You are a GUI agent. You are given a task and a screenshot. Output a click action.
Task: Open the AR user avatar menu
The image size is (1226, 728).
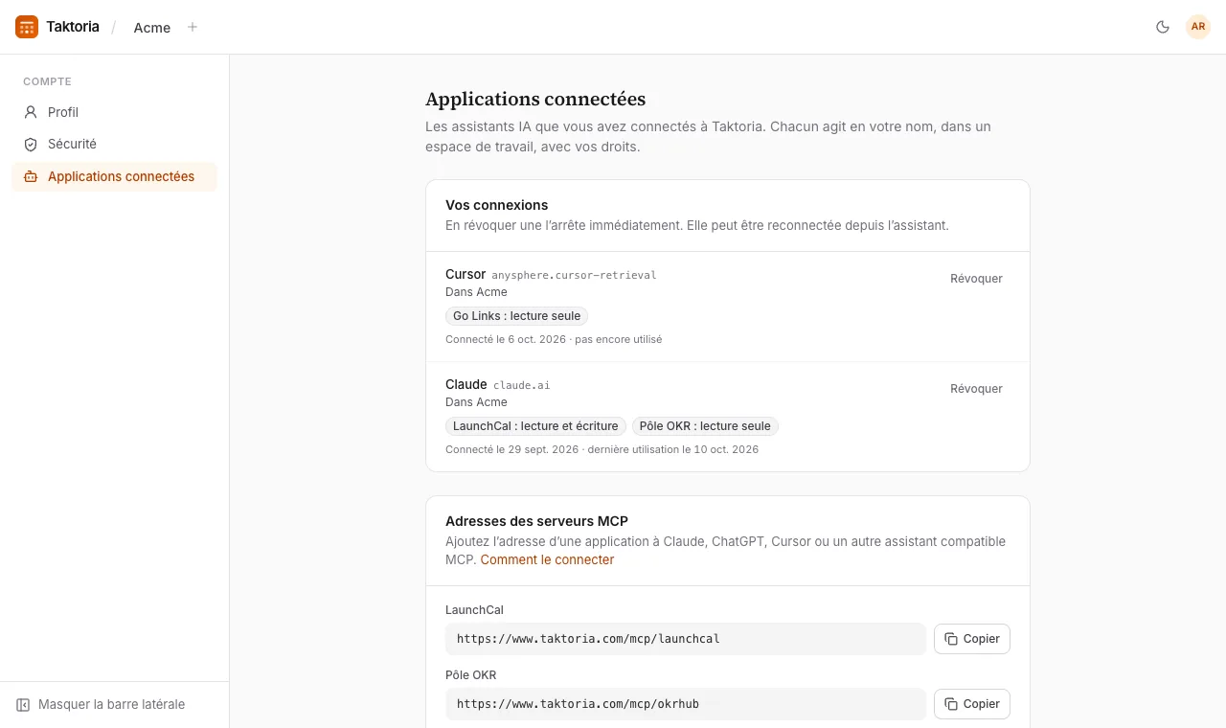coord(1198,27)
